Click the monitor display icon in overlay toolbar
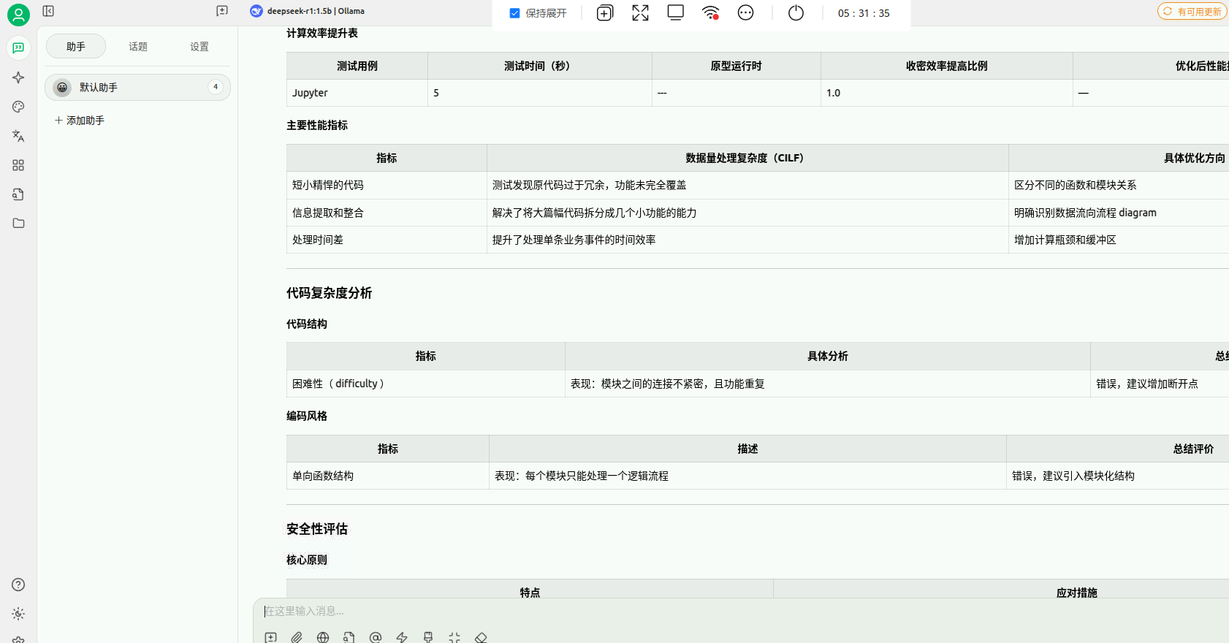Image resolution: width=1229 pixels, height=643 pixels. click(676, 12)
